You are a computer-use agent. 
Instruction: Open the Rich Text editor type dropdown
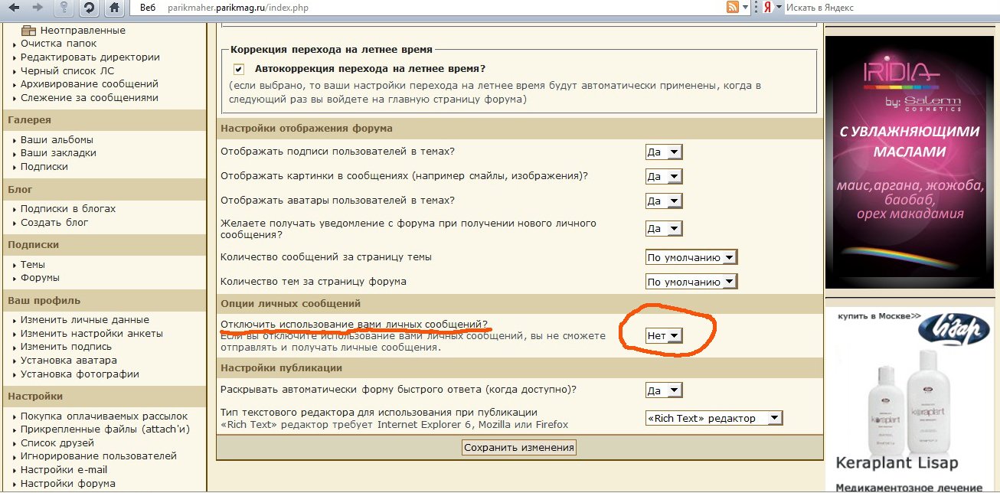point(714,418)
